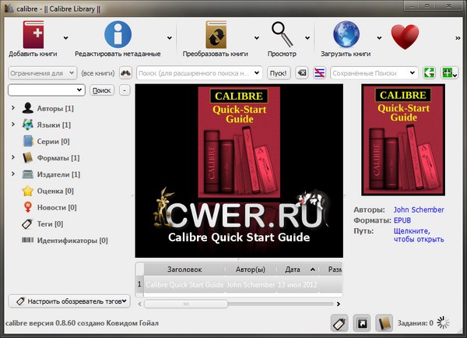Screen dimensions: 467x338
Task: Click the binoculars advanced search icon
Action: click(x=125, y=73)
